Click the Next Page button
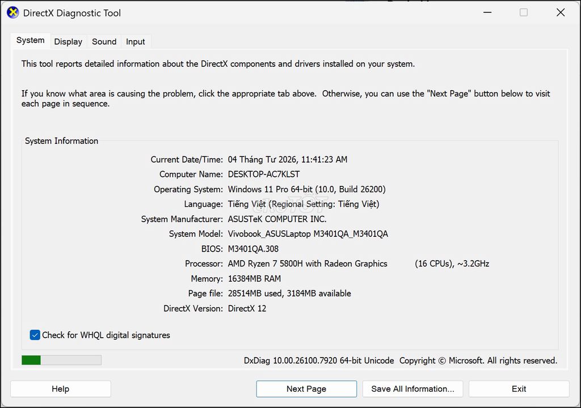This screenshot has width=581, height=408. point(306,389)
